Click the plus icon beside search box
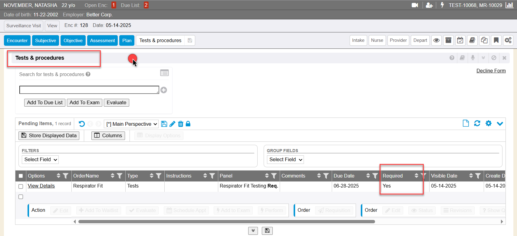Viewport: 517px width, 236px height. (164, 90)
